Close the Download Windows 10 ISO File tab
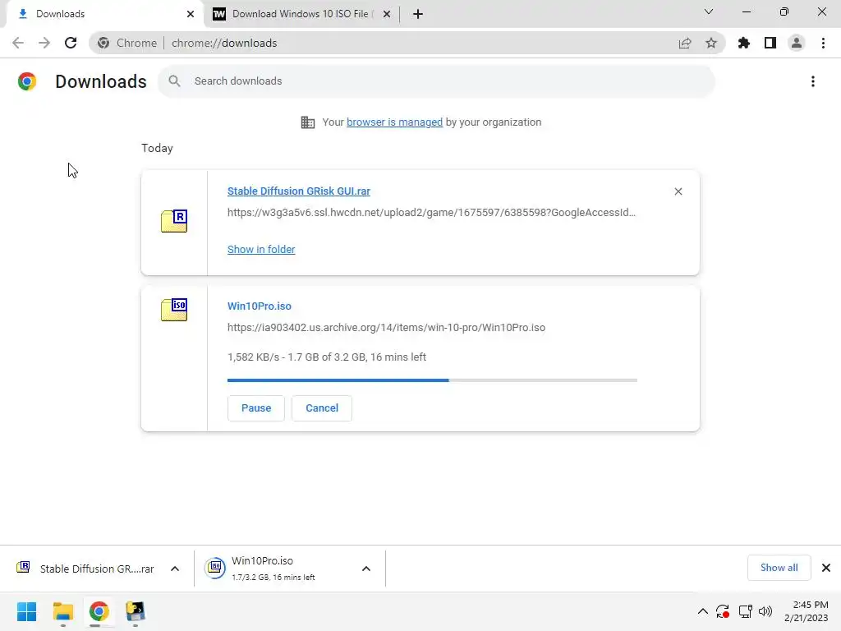841x631 pixels. (387, 14)
